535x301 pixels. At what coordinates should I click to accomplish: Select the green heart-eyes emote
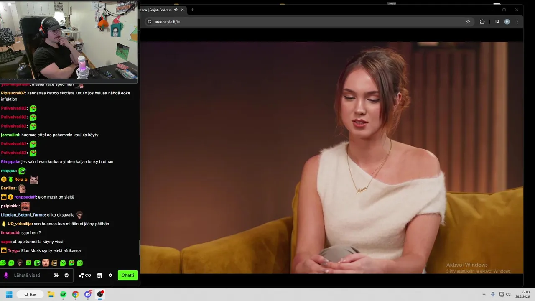(71, 263)
